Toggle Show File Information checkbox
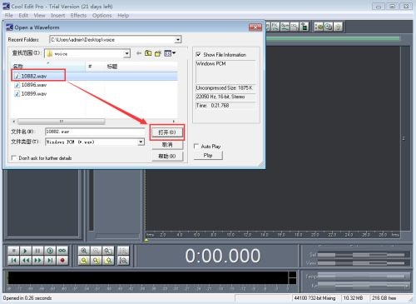This screenshot has height=304, width=416. point(198,54)
